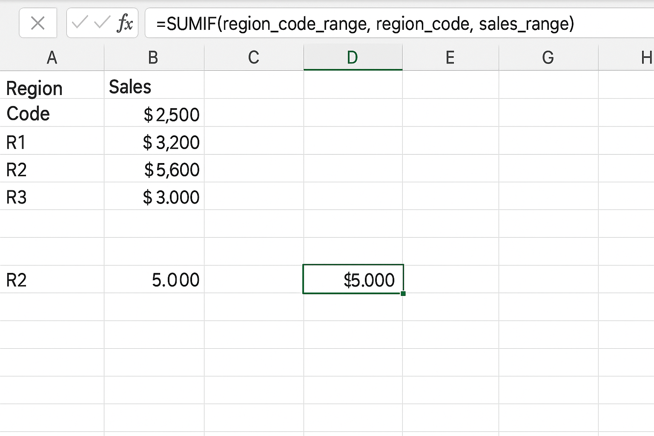Select column E header
Image resolution: width=654 pixels, height=436 pixels.
pos(450,57)
